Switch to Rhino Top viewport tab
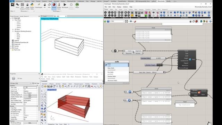 (x=57, y=124)
